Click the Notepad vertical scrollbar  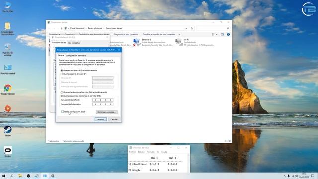[x=188, y=163]
